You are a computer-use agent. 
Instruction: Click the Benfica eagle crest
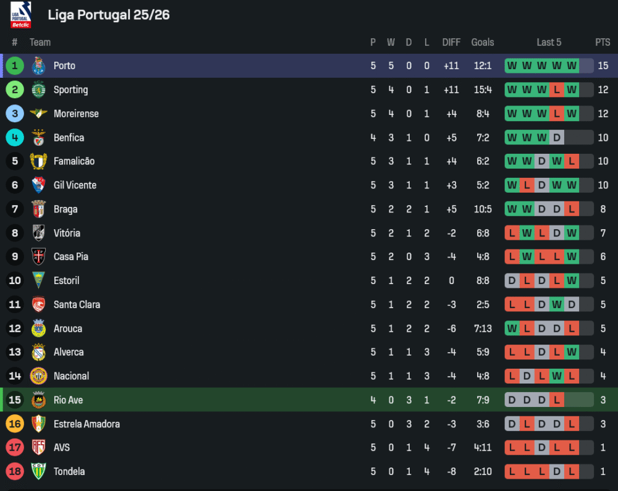click(x=38, y=138)
